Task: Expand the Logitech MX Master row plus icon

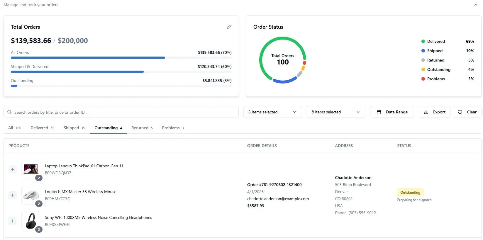Action: [x=13, y=195]
